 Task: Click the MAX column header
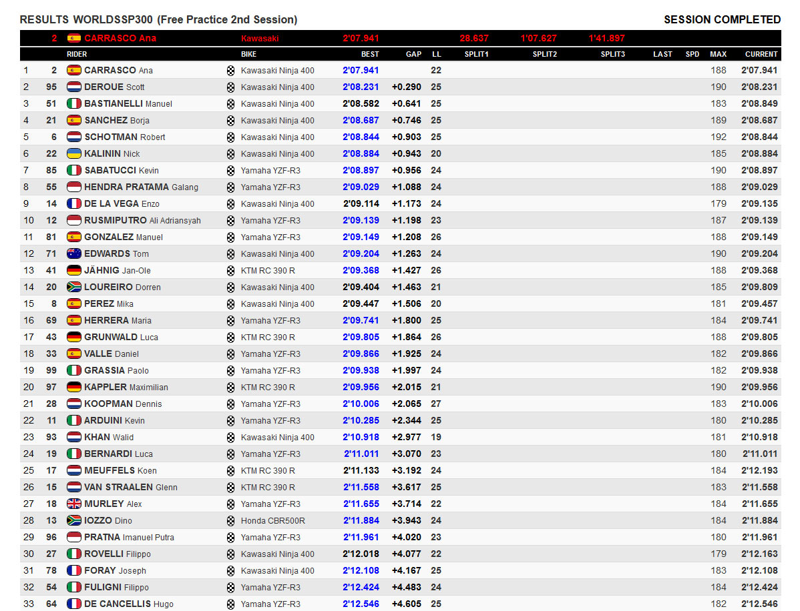click(718, 54)
